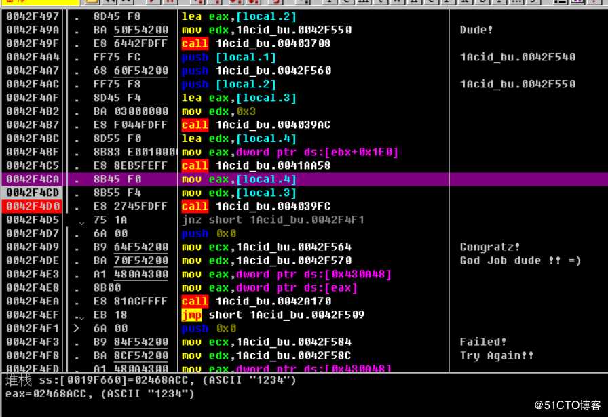Click 'mov eax,dword ptr ds:[eax]' instruction
Screen dimensions: 608x417
(269, 288)
